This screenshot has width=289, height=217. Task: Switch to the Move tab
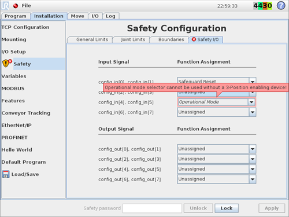coord(77,16)
